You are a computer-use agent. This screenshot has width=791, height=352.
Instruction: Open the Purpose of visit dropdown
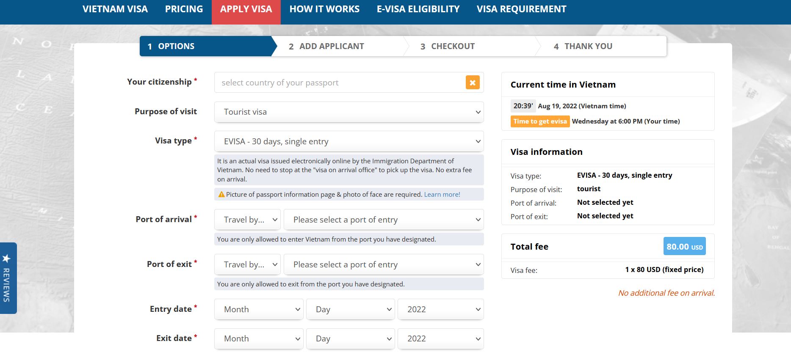click(x=349, y=112)
